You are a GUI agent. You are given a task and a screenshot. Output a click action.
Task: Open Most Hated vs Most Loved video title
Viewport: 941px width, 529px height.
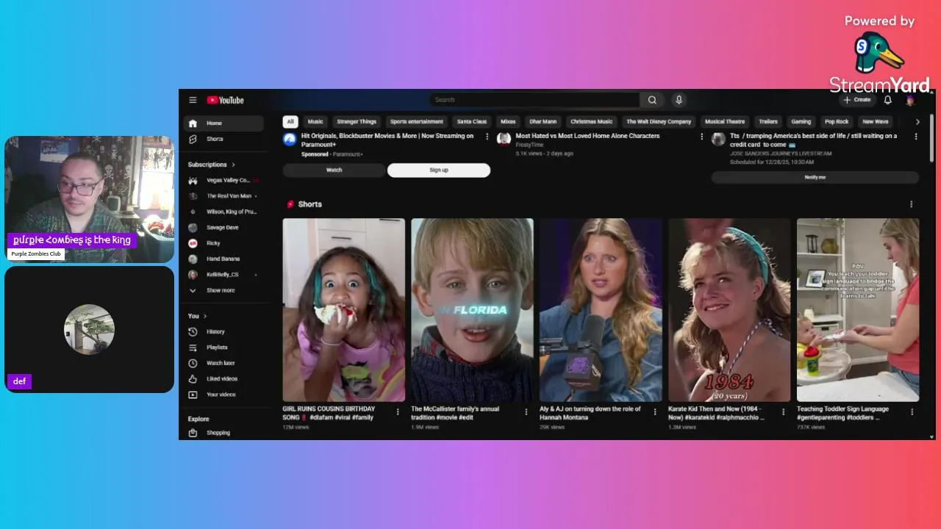(587, 136)
